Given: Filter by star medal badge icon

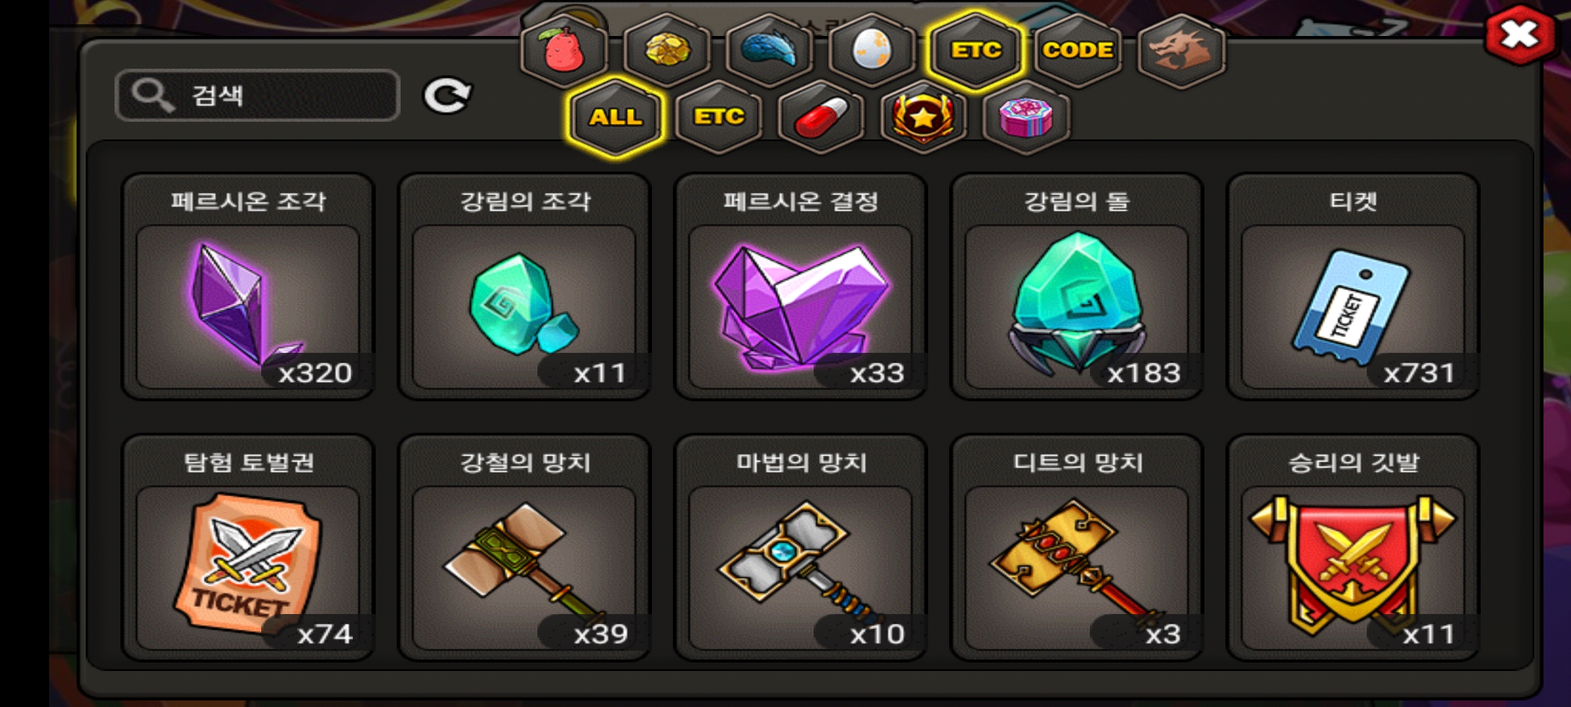Looking at the screenshot, I should [x=924, y=117].
